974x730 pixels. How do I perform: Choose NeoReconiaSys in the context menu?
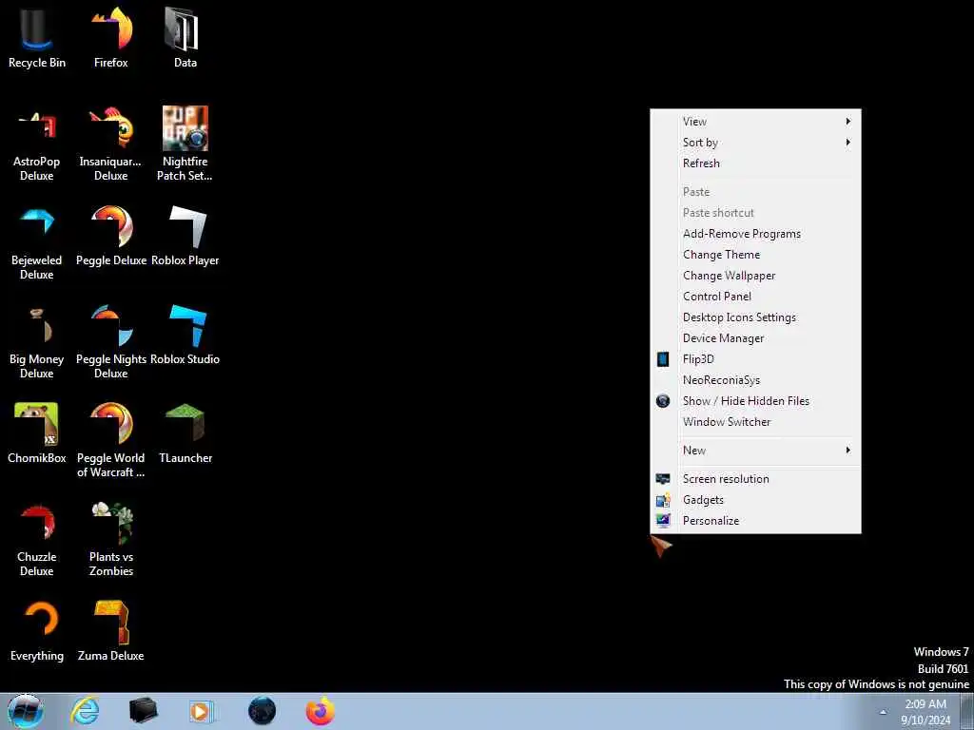755,380
